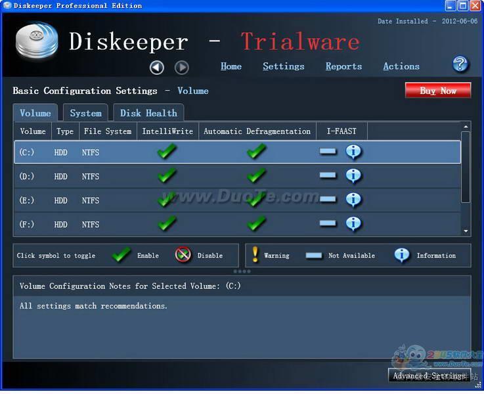484x394 pixels.
Task: Click the Volume breadcrumb link
Action: point(193,91)
